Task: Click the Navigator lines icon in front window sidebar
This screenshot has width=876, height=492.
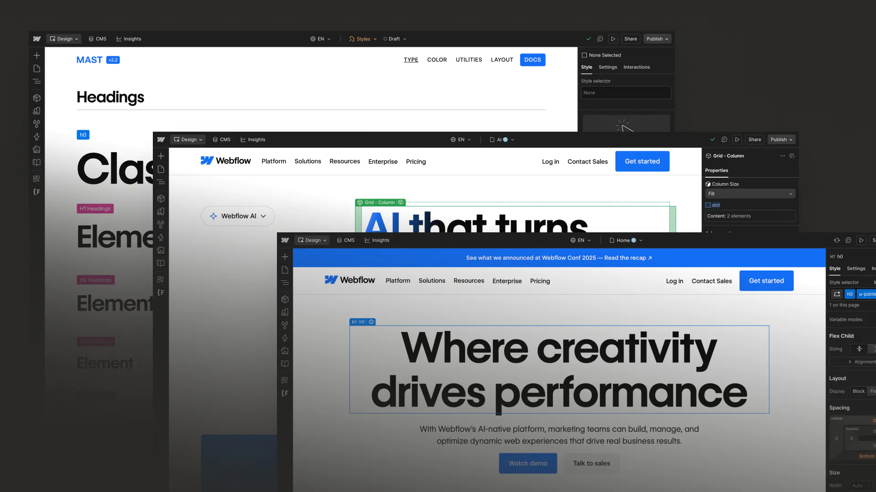Action: click(x=285, y=283)
